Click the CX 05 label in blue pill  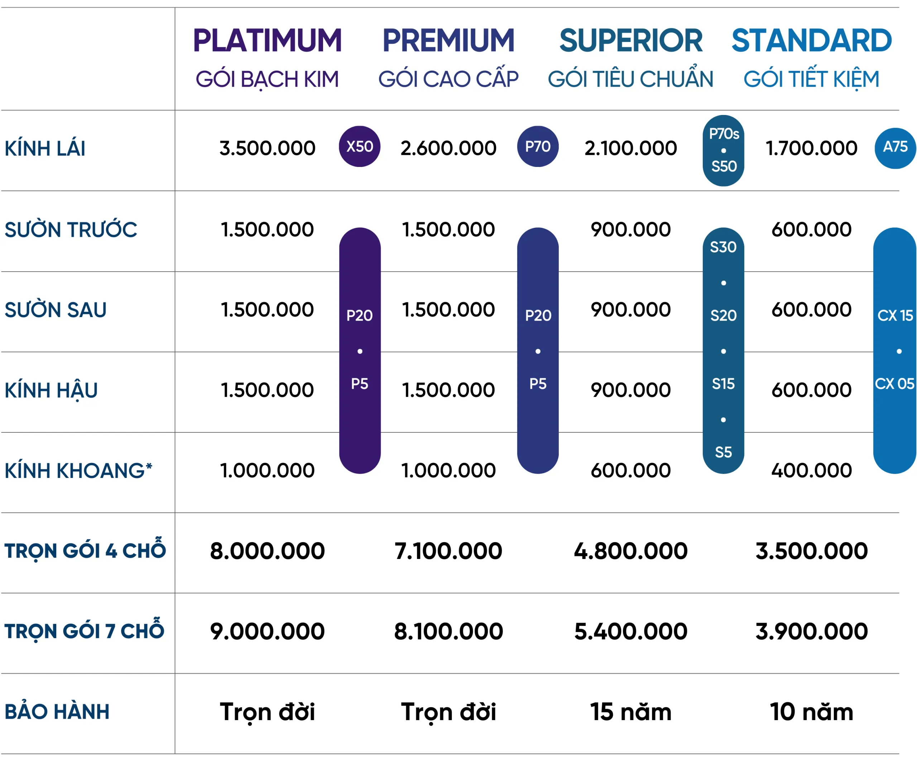coord(894,383)
